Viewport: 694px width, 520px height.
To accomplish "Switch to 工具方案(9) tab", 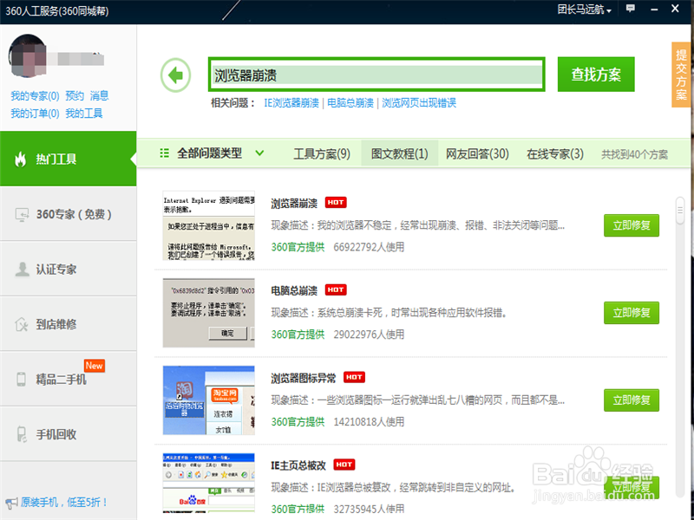I will [322, 154].
